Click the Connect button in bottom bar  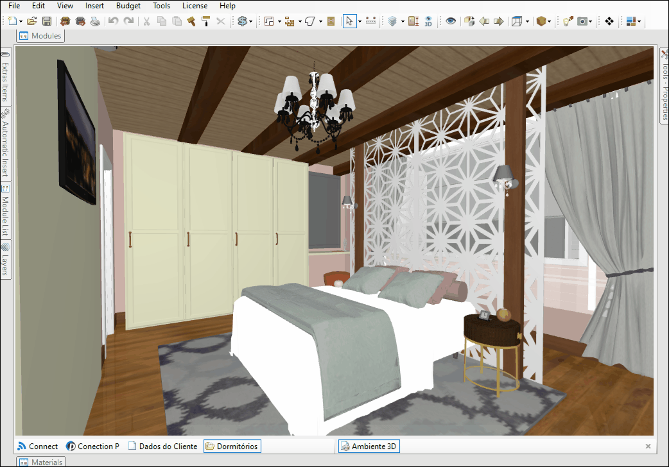point(37,446)
